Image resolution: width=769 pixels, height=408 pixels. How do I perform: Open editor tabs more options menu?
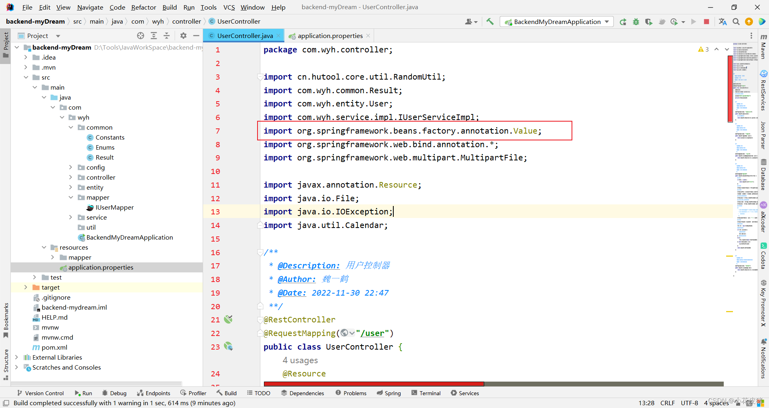pyautogui.click(x=751, y=36)
